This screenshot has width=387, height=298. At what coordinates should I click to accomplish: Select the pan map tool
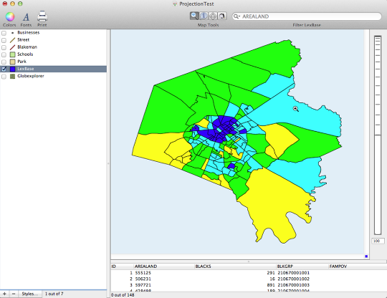213,16
